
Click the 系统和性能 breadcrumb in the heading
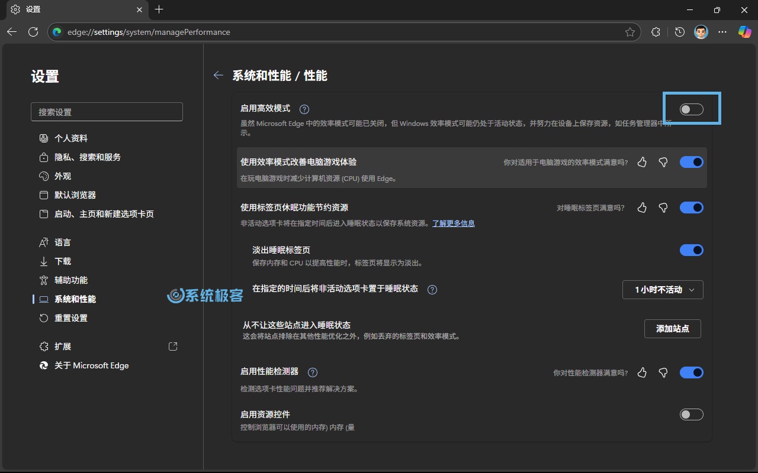click(x=262, y=76)
